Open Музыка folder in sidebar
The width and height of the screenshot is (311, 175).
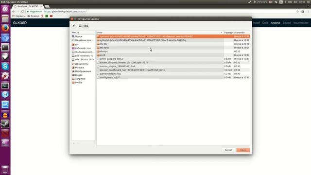click(83, 68)
